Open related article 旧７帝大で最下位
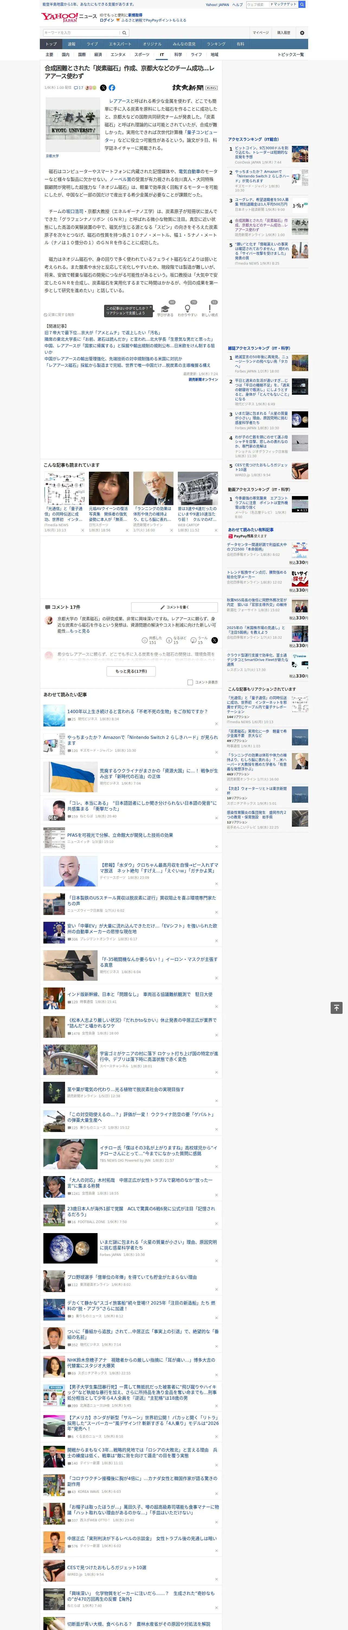348x1630 pixels. [x=103, y=332]
